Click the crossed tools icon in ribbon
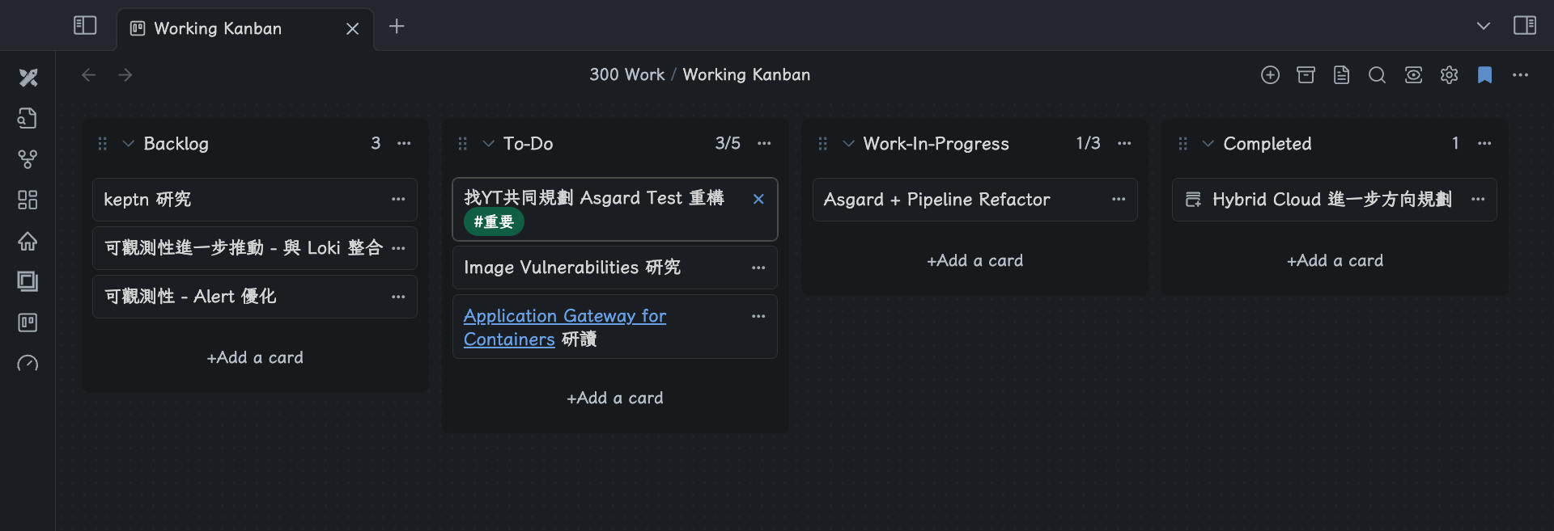 coord(28,78)
